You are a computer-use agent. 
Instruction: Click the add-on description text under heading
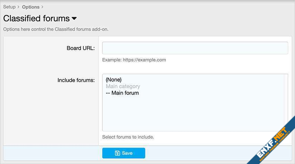[x=56, y=29]
